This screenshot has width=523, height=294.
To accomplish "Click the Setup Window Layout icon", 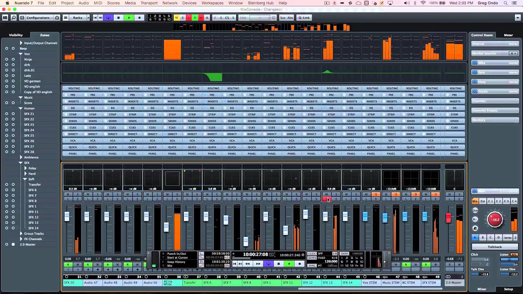I will [x=5, y=18].
